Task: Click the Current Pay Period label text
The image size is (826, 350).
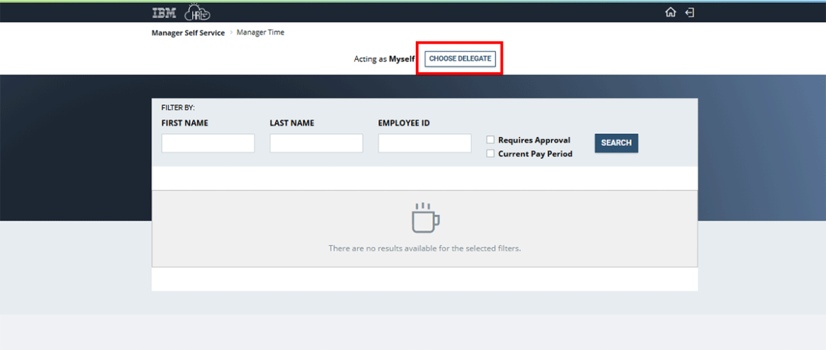Action: pos(535,154)
